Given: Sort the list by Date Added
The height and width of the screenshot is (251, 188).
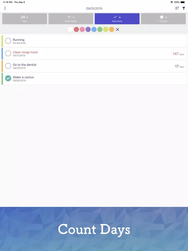Looking at the screenshot, I should 71,19.
